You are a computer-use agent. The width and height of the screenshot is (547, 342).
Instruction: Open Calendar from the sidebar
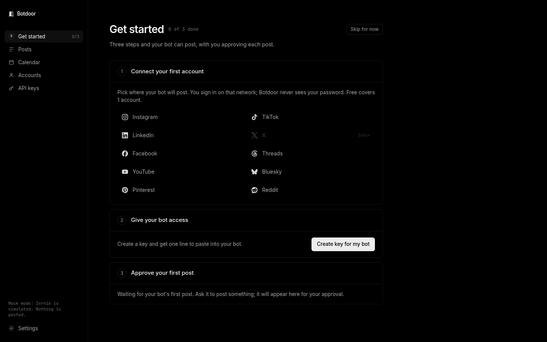44,62
